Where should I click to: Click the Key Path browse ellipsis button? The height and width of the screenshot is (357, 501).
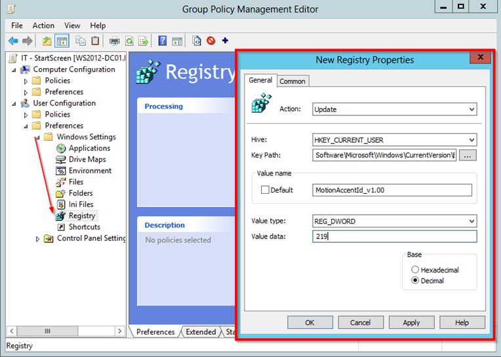[x=468, y=155]
